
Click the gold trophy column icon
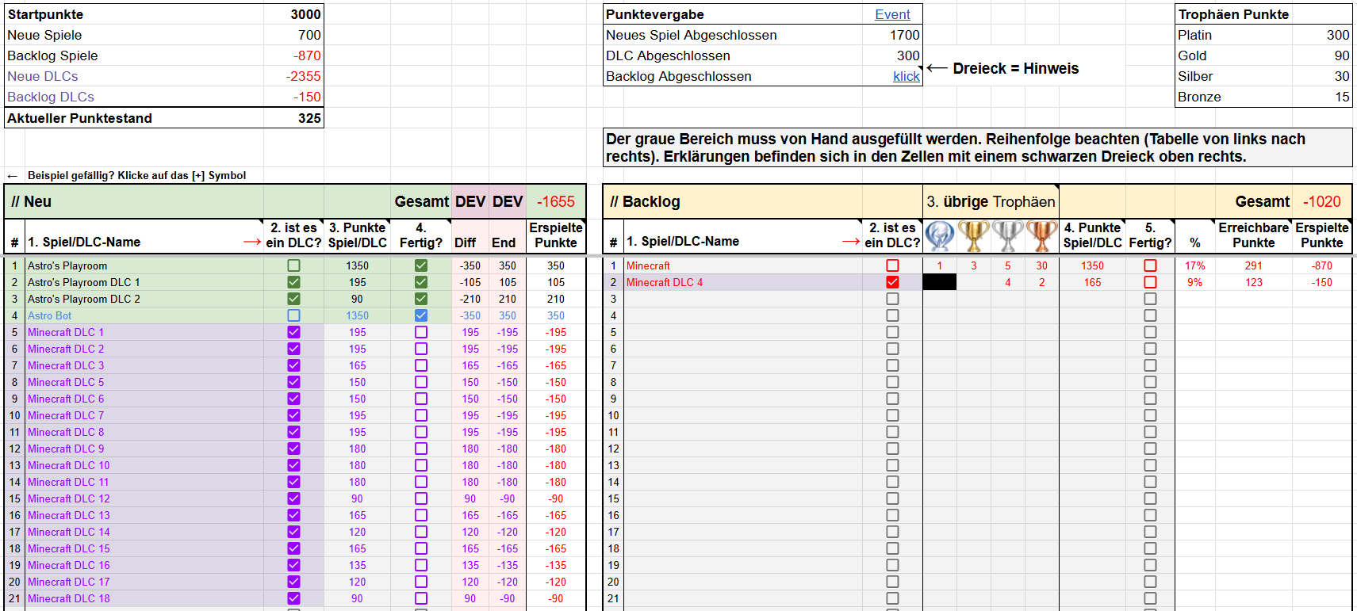pyautogui.click(x=973, y=236)
